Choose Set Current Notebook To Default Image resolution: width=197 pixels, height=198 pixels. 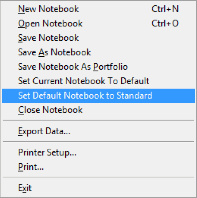coord(84,81)
